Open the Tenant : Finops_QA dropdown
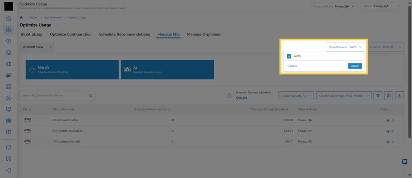The height and width of the screenshot is (178, 412). coord(382,6)
